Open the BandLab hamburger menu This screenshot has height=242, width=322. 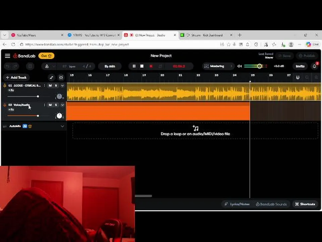pyautogui.click(x=8, y=56)
